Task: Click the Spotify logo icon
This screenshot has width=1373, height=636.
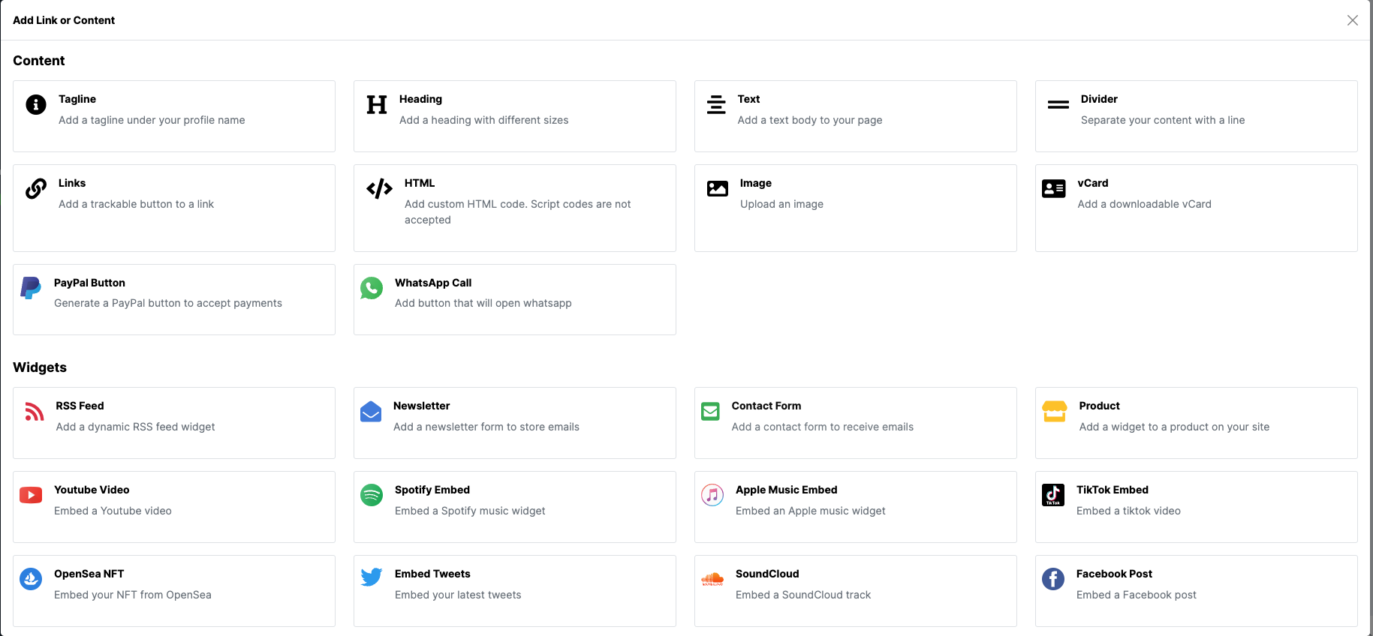Action: (372, 495)
